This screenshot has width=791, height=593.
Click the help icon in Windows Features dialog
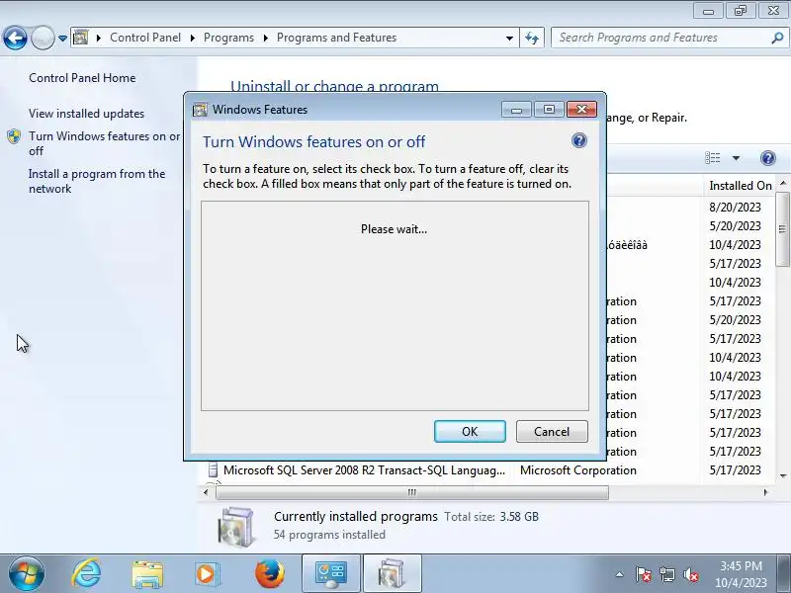tap(579, 140)
